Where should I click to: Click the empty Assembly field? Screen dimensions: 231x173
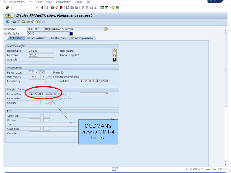pos(41,59)
